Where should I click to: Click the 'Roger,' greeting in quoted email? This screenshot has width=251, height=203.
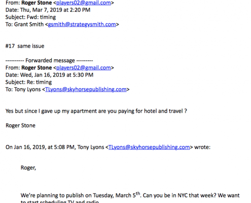[x=28, y=167]
